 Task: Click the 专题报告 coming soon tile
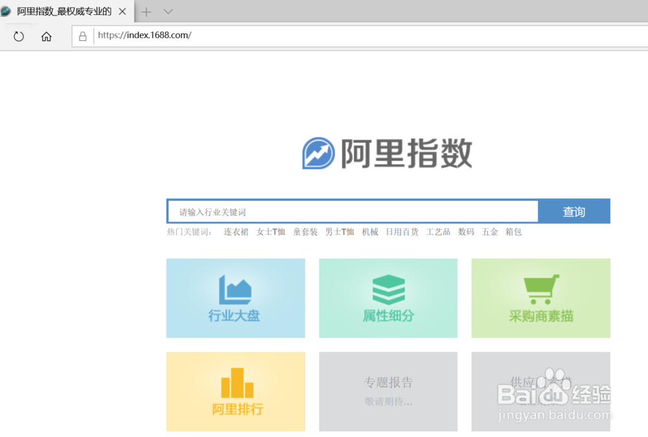388,392
